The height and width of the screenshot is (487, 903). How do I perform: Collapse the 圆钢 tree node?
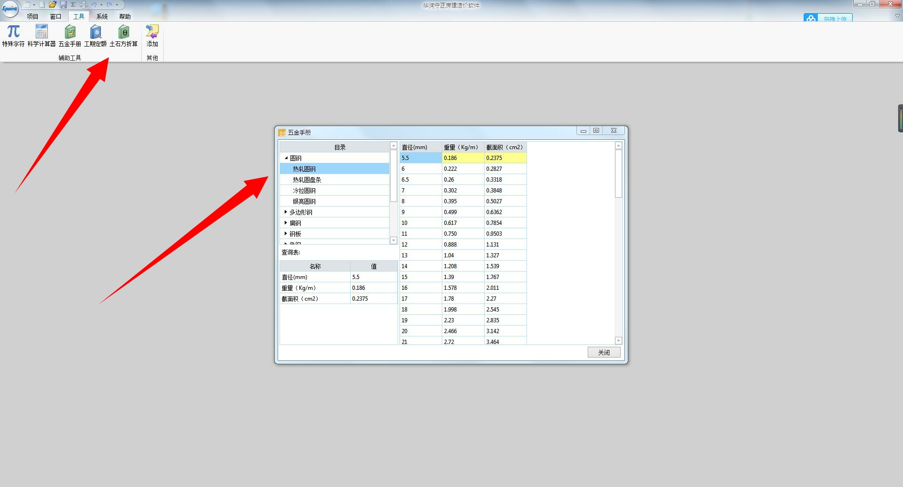(x=286, y=158)
